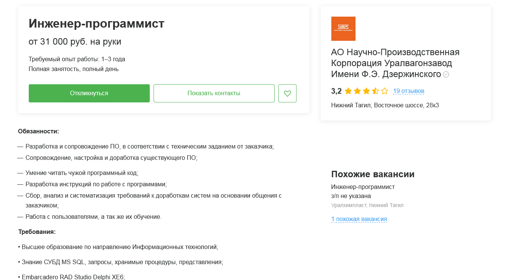Click the Инженер-программист vacancy title heading
This screenshot has height=280, width=528.
click(96, 23)
